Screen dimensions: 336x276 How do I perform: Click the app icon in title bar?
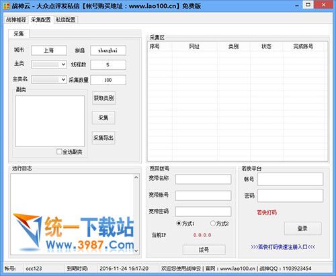[x=6, y=5]
